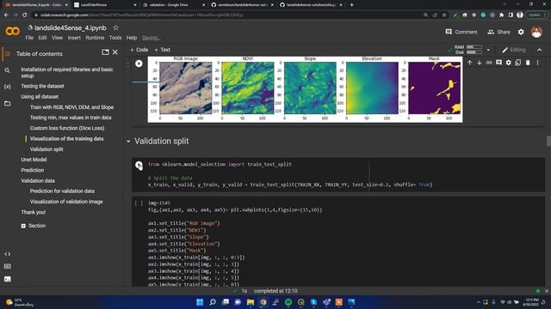Open the Runtime menu

[x=95, y=38]
